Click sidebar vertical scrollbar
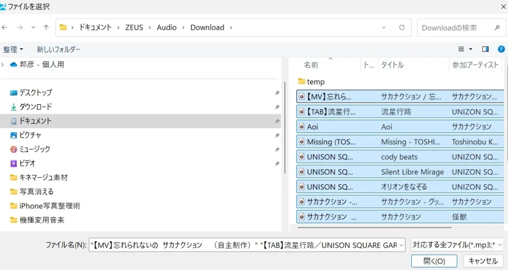This screenshot has width=508, height=270. tap(284, 128)
